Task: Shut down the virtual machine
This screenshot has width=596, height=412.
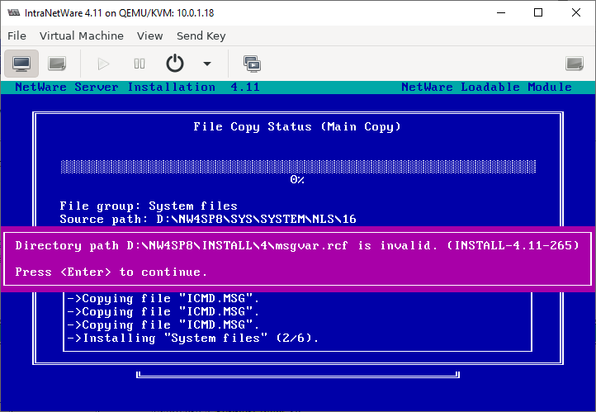Action: click(x=175, y=64)
